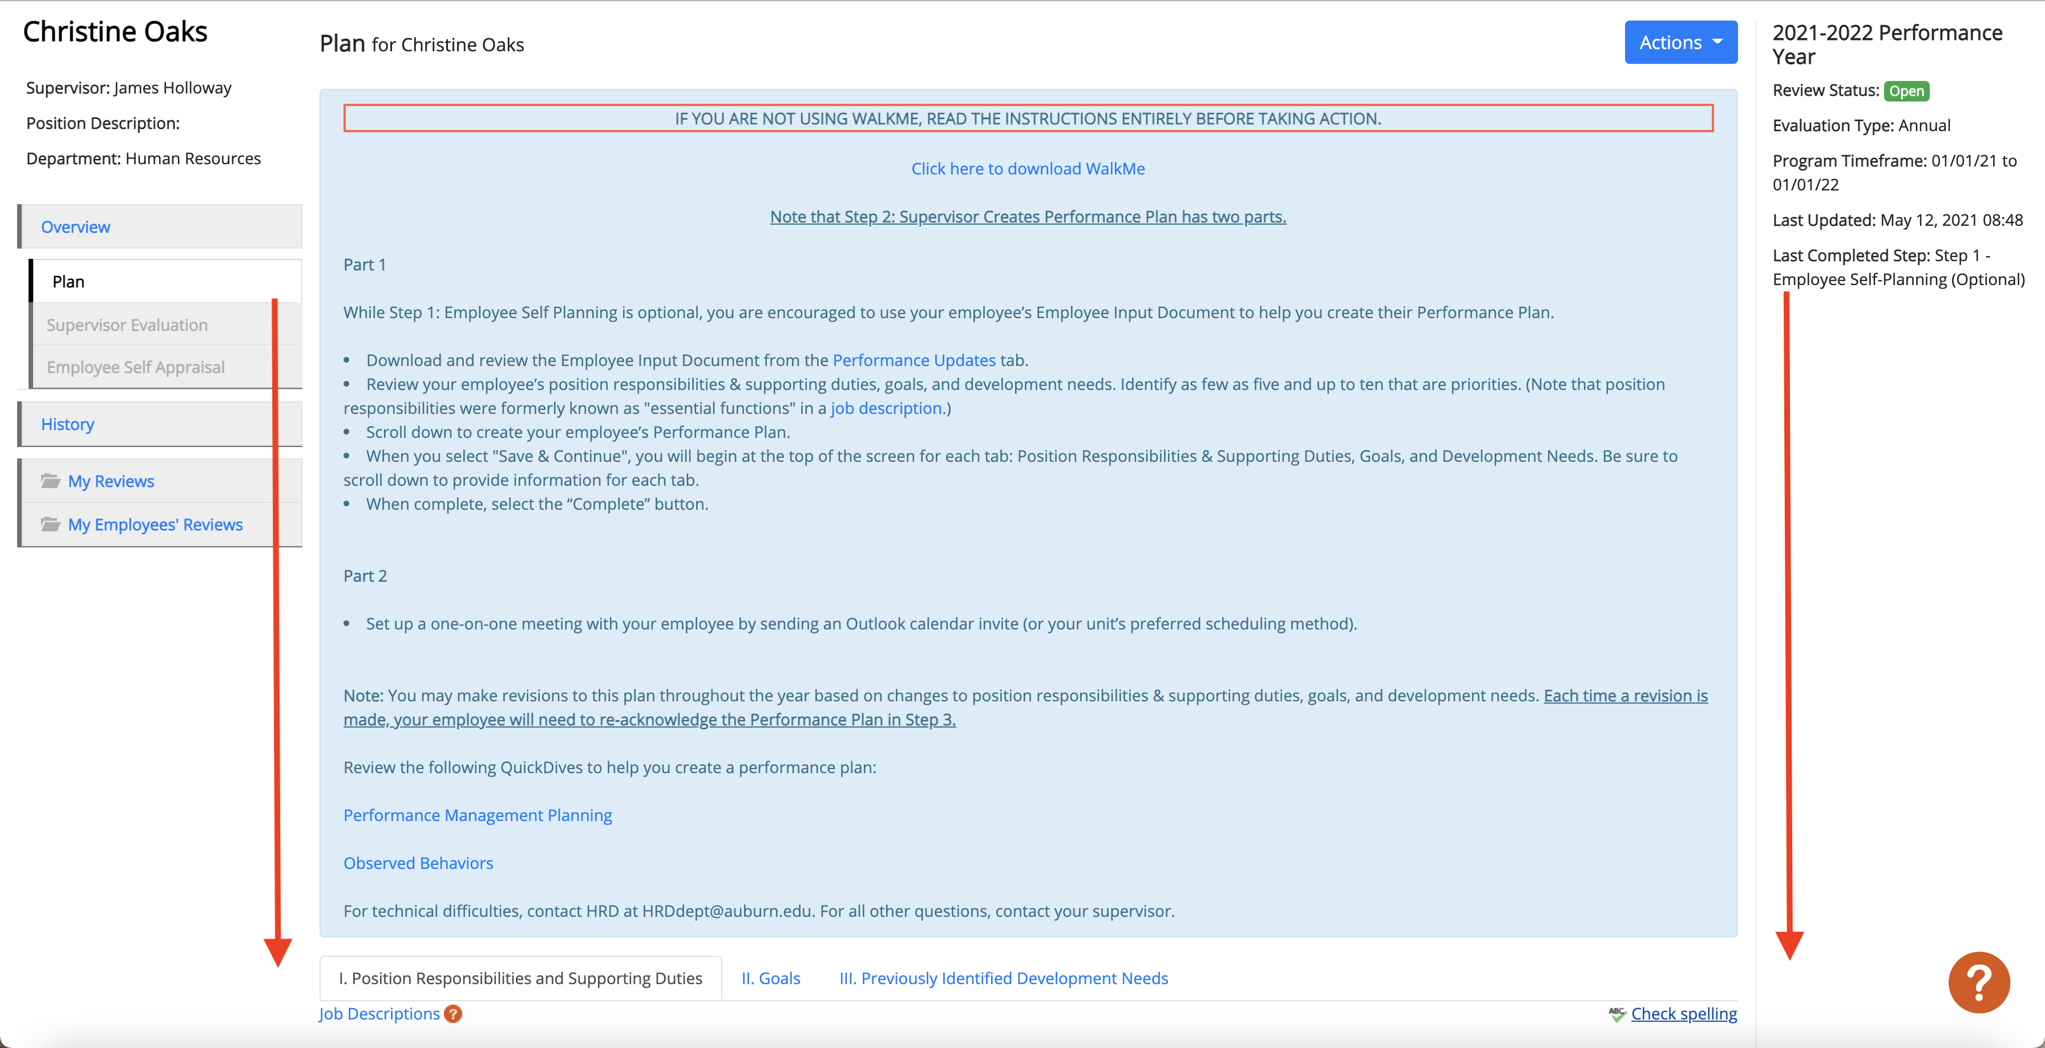Open Observed Behaviors QuickDive link
The image size is (2045, 1048).
[418, 862]
